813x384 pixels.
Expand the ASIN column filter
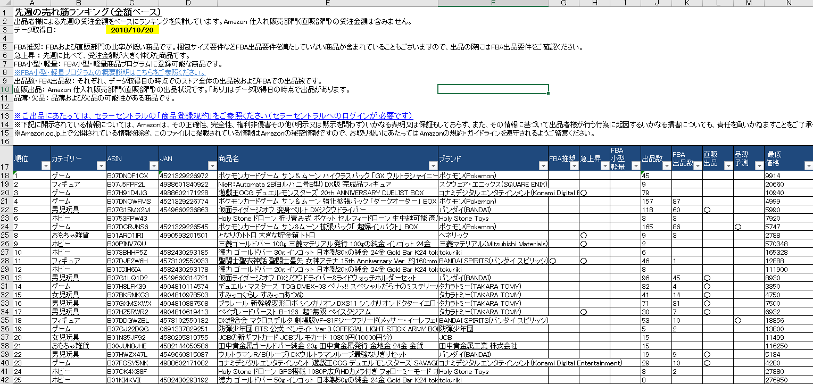(153, 166)
